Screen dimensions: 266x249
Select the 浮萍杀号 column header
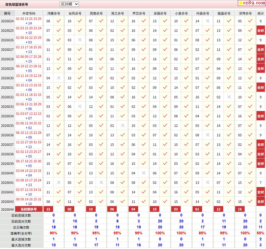245,13
